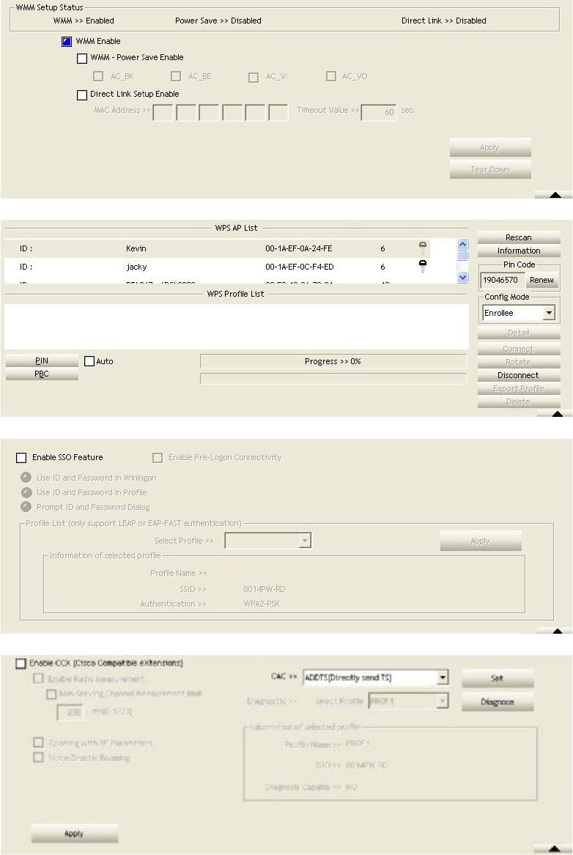This screenshot has width=573, height=855.
Task: Collapse the WMM panel with up arrow
Action: point(555,195)
